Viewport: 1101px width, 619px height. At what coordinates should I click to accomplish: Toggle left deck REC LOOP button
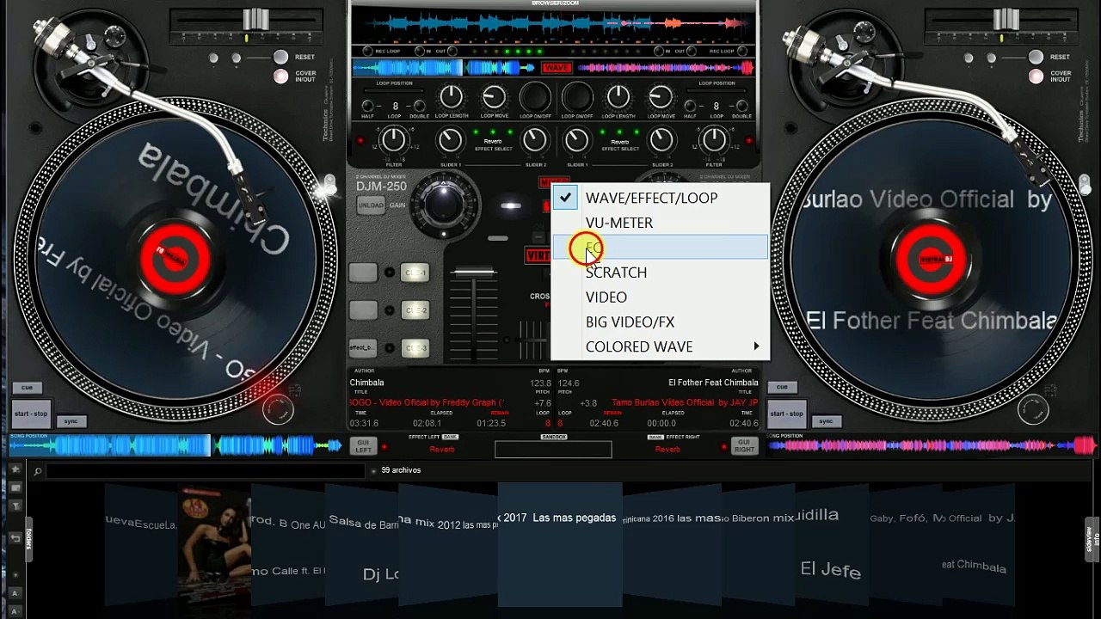tap(368, 52)
